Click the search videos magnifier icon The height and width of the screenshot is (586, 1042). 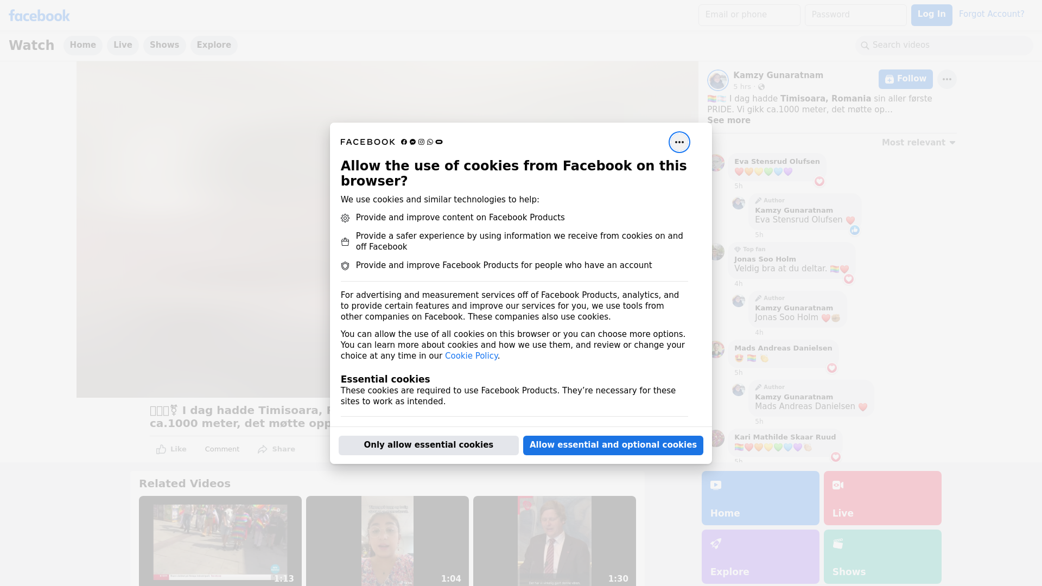coord(865,46)
